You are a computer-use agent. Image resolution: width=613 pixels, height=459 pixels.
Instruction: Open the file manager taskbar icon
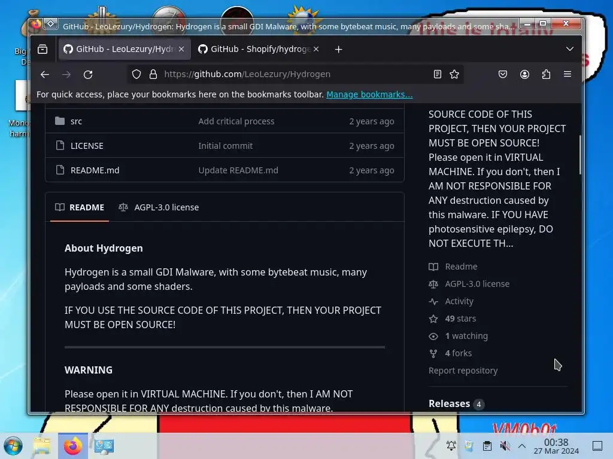click(x=43, y=446)
